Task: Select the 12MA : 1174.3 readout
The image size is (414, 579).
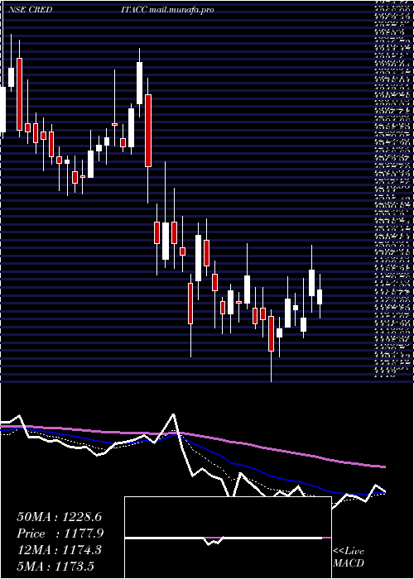Action: (59, 550)
